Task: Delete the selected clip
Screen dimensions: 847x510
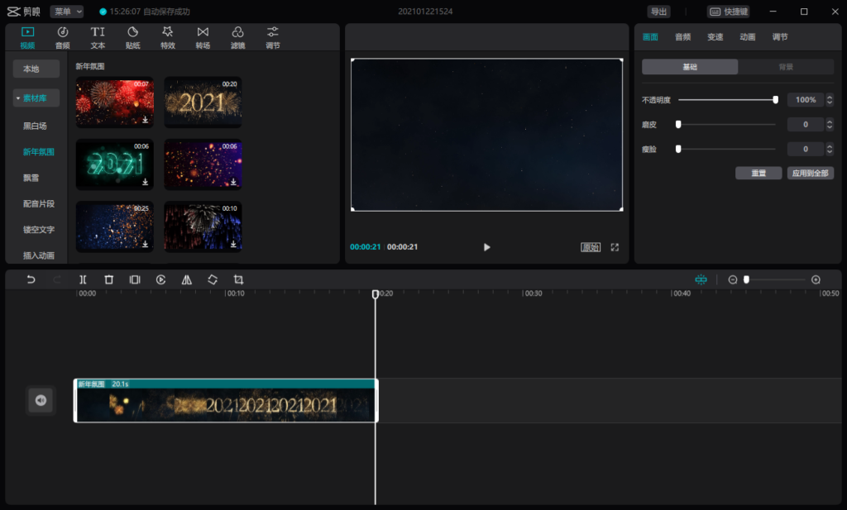Action: click(x=108, y=279)
